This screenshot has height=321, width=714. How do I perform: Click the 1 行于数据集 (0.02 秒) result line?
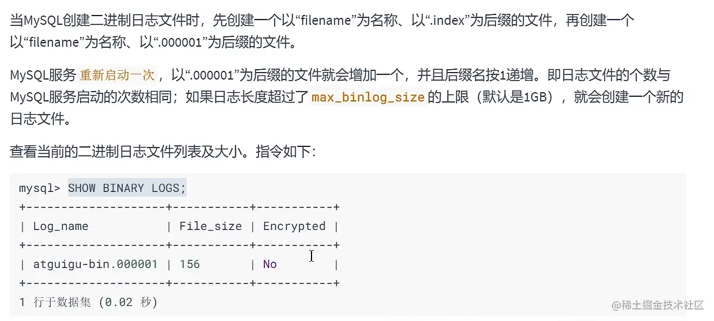(88, 301)
